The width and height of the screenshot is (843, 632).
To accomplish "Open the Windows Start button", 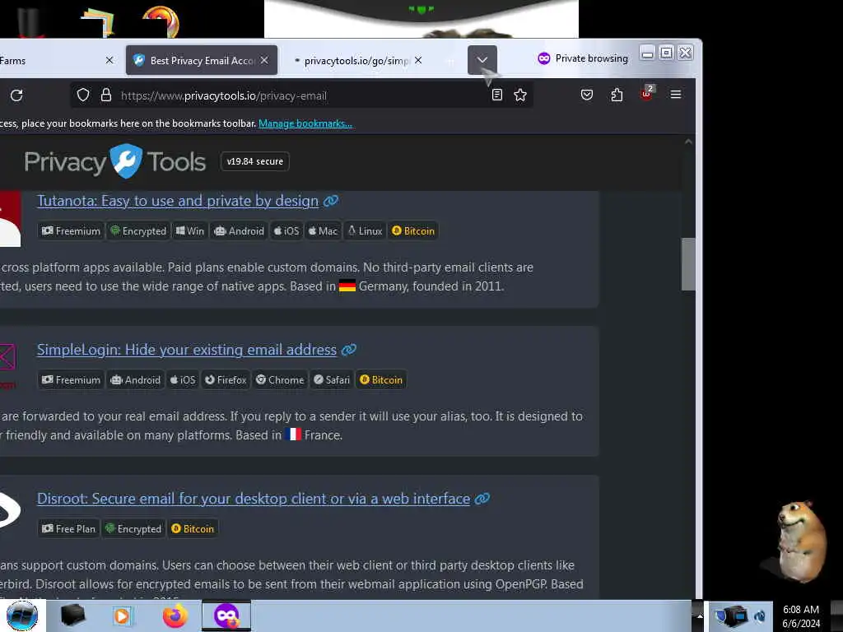I will click(21, 616).
